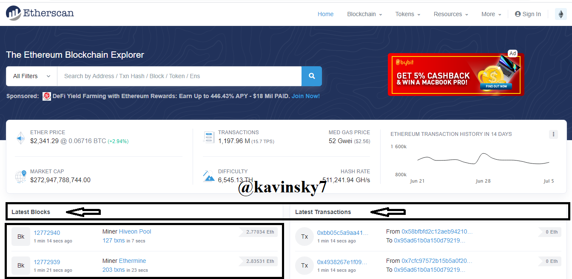Click the Market Cap globe icon
572x279 pixels.
coord(20,176)
